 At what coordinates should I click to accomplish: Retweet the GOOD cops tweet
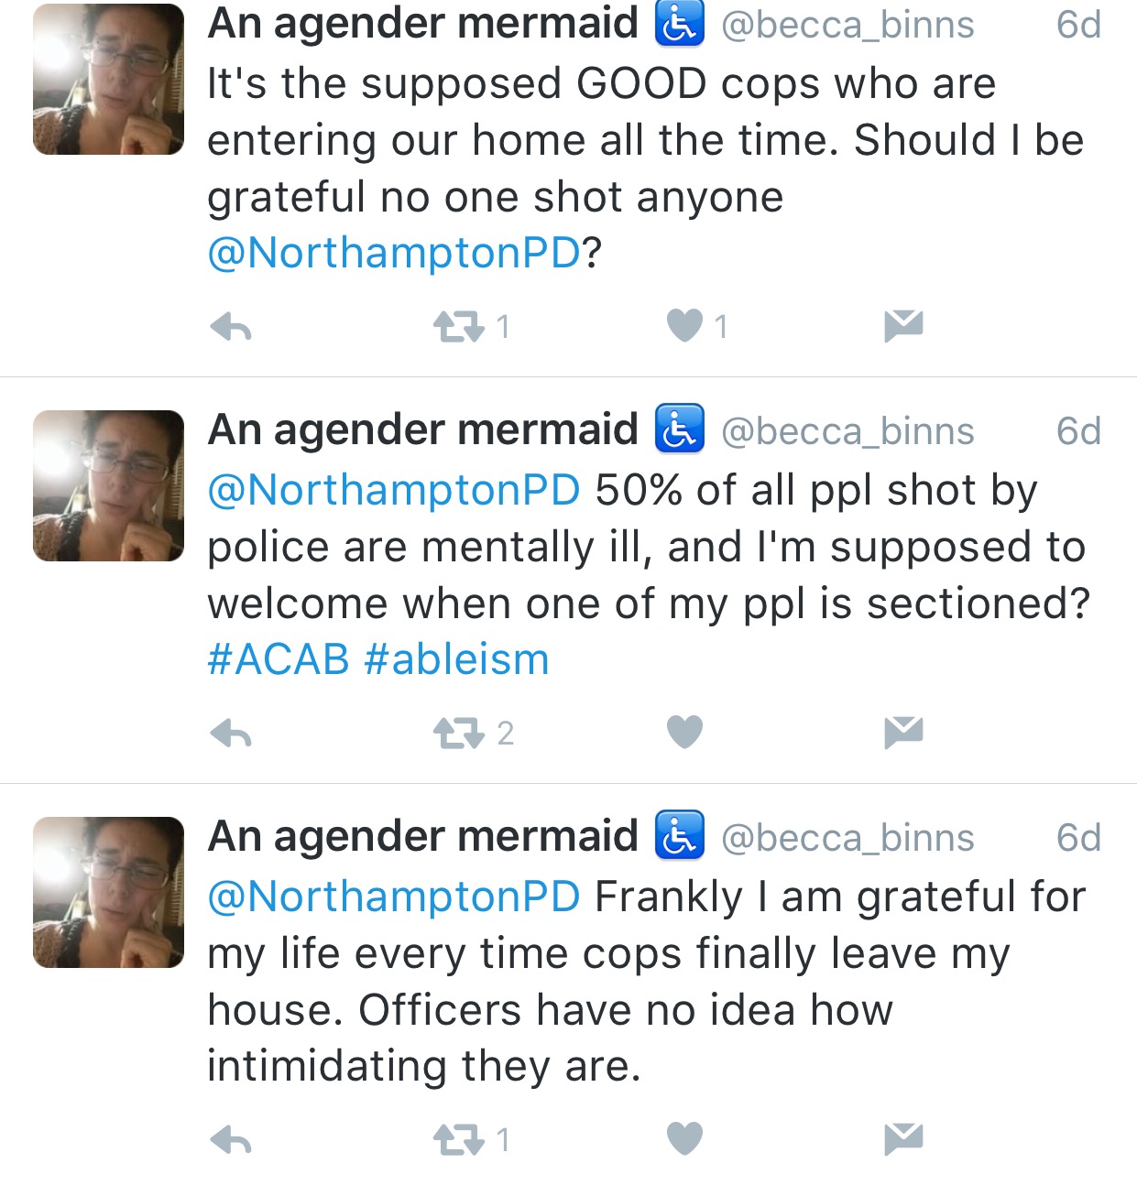coord(458,327)
